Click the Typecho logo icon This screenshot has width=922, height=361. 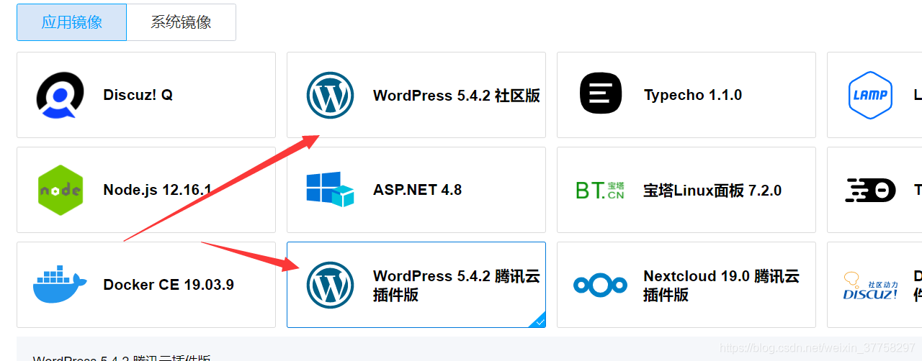pos(601,93)
